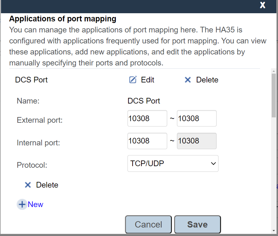Click the Edit label beside DCS Port

coord(148,80)
